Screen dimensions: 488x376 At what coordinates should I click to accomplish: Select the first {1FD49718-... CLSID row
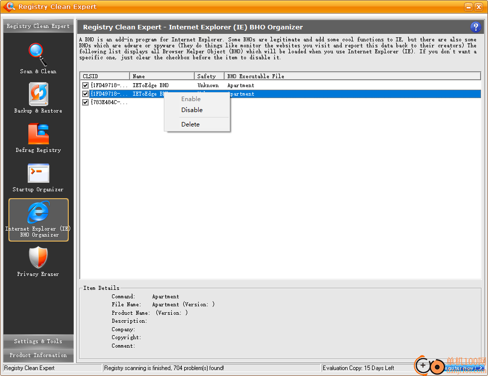[x=109, y=85]
